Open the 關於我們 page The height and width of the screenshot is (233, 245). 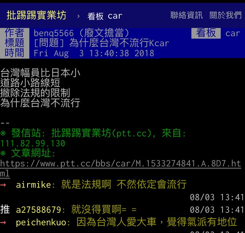coord(226,15)
